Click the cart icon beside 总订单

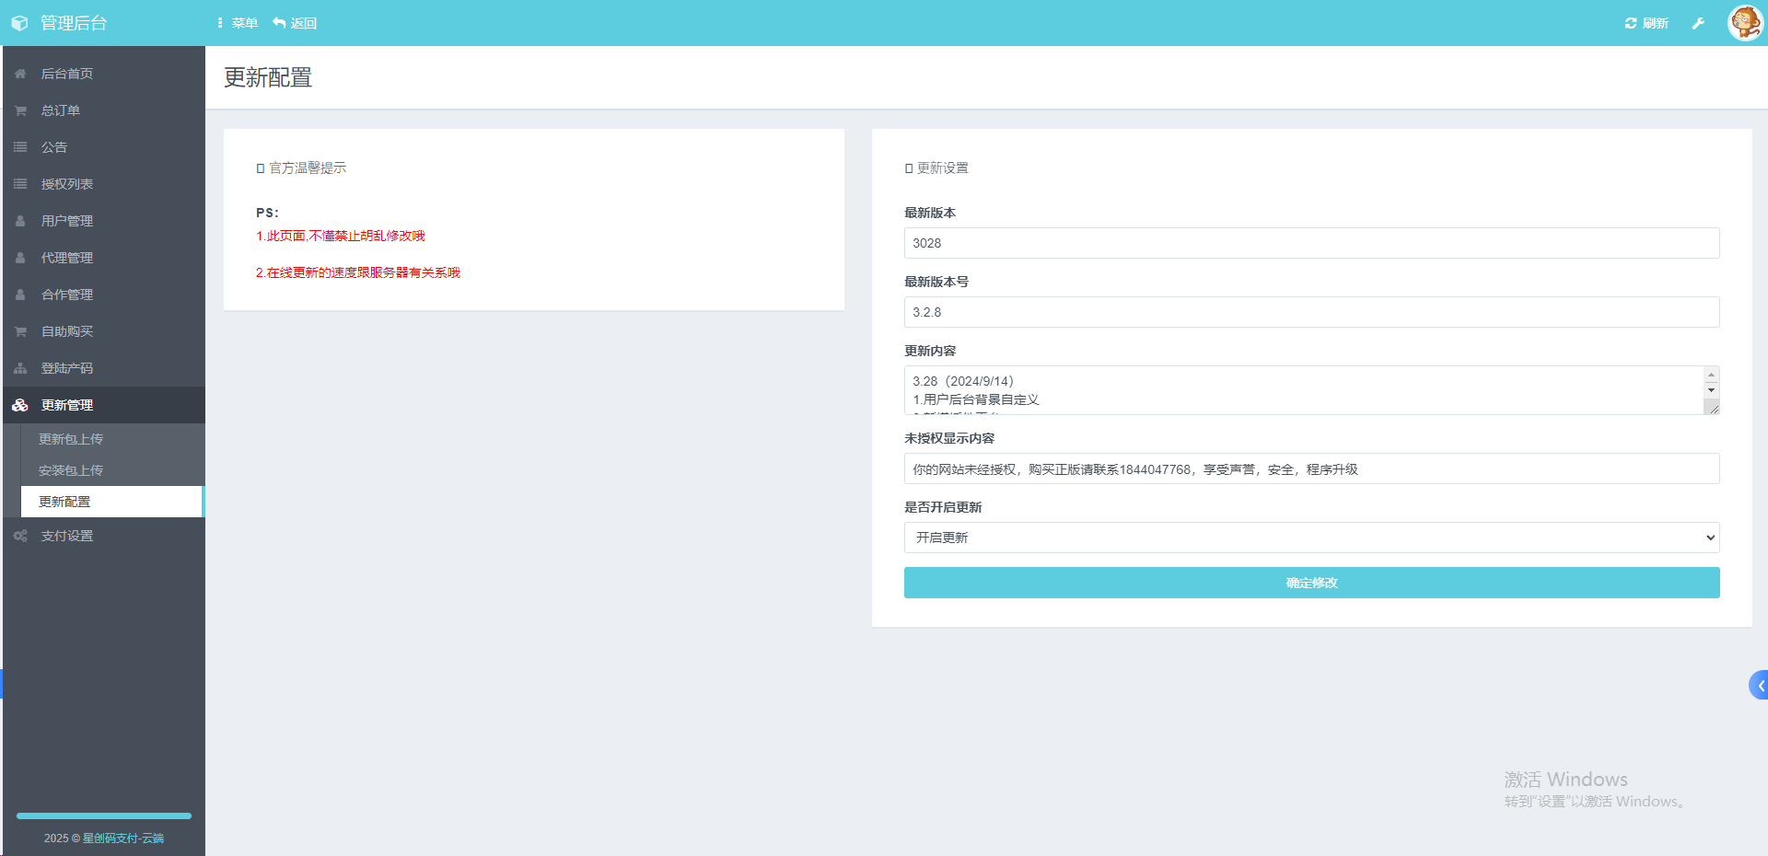pos(20,110)
